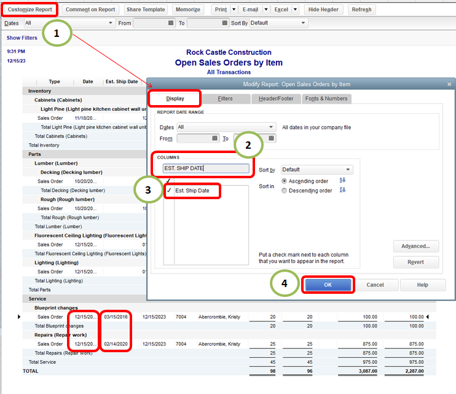Click the descending Z-A sort icon
This screenshot has height=394, width=456.
342,190
